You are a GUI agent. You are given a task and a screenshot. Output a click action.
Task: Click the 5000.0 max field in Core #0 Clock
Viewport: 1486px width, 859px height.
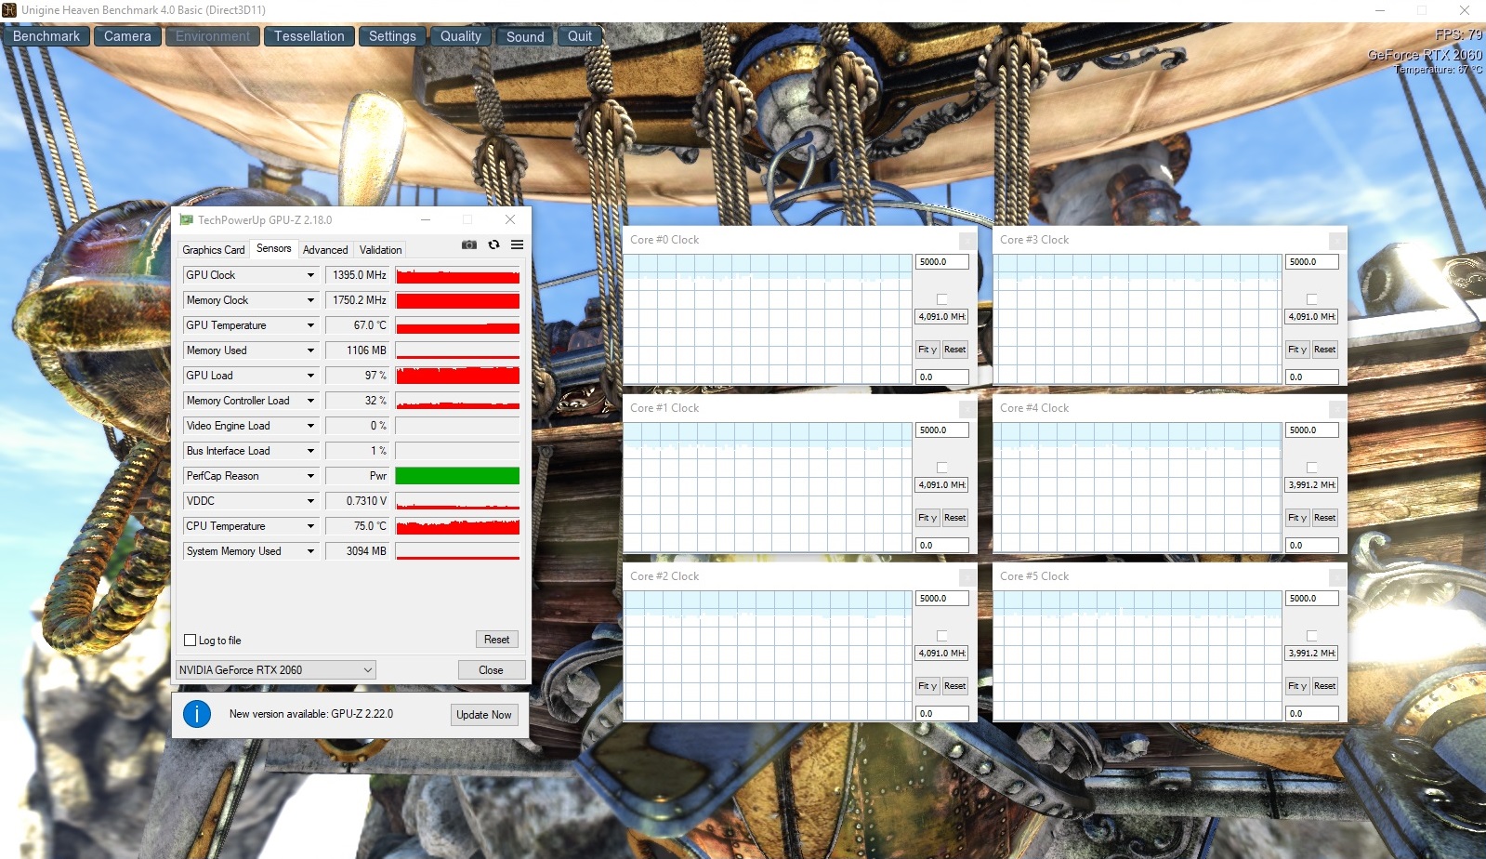pyautogui.click(x=942, y=262)
